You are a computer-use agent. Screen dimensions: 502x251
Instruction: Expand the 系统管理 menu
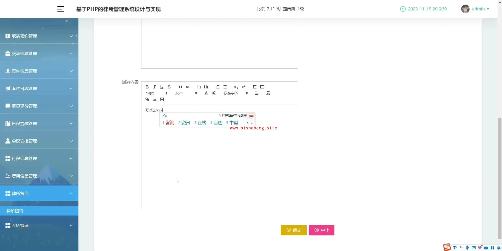tap(39, 225)
